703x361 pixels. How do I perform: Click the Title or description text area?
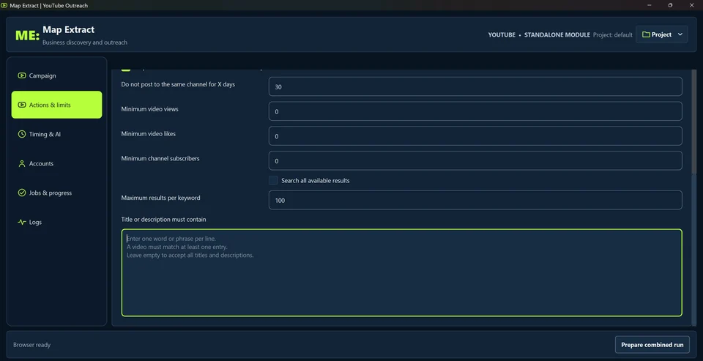402,272
